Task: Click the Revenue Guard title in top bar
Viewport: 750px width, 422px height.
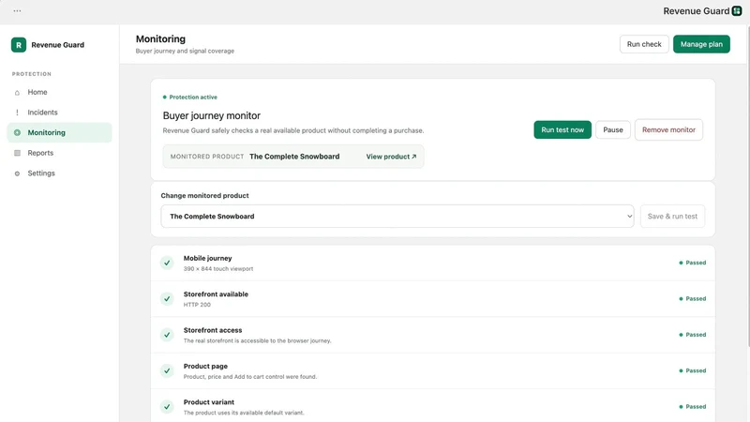Action: point(696,11)
